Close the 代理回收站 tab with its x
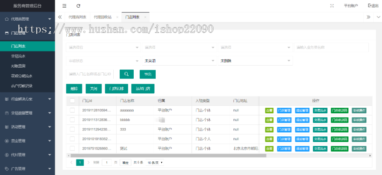 (117, 17)
